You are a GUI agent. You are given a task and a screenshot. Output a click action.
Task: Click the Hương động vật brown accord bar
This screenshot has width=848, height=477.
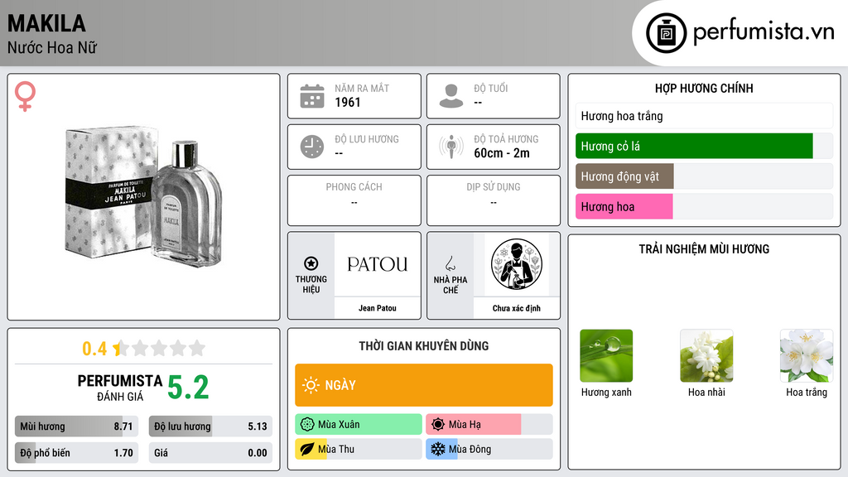point(704,176)
